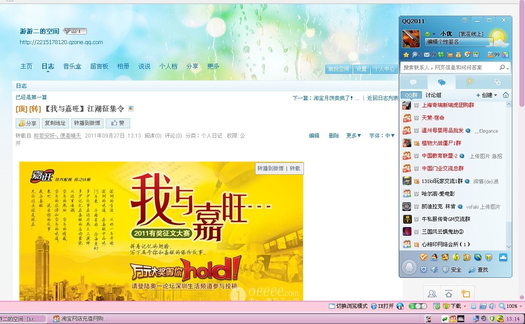This screenshot has height=324, width=525.
Task: Edit the personal signature field in QQ
Action: tap(459, 42)
